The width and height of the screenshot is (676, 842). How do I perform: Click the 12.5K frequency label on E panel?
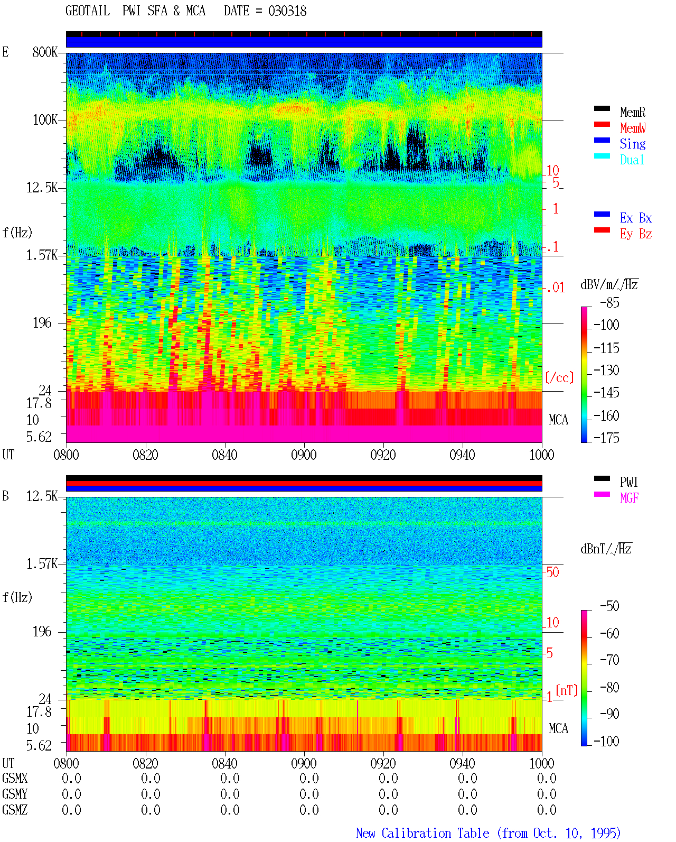coord(42,188)
